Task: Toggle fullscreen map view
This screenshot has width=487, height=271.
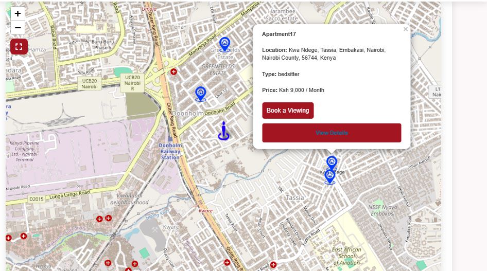Action: coord(19,47)
